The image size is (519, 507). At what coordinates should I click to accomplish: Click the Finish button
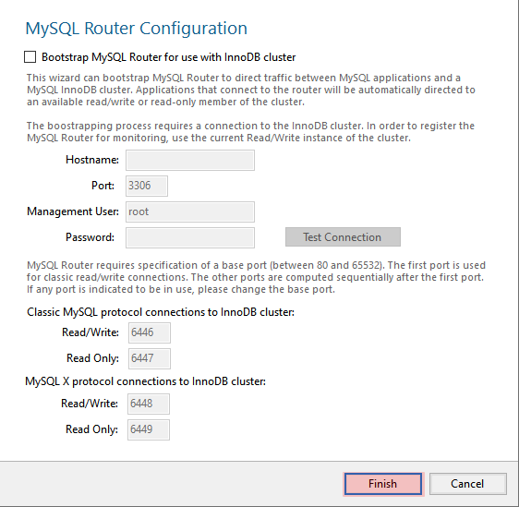383,484
